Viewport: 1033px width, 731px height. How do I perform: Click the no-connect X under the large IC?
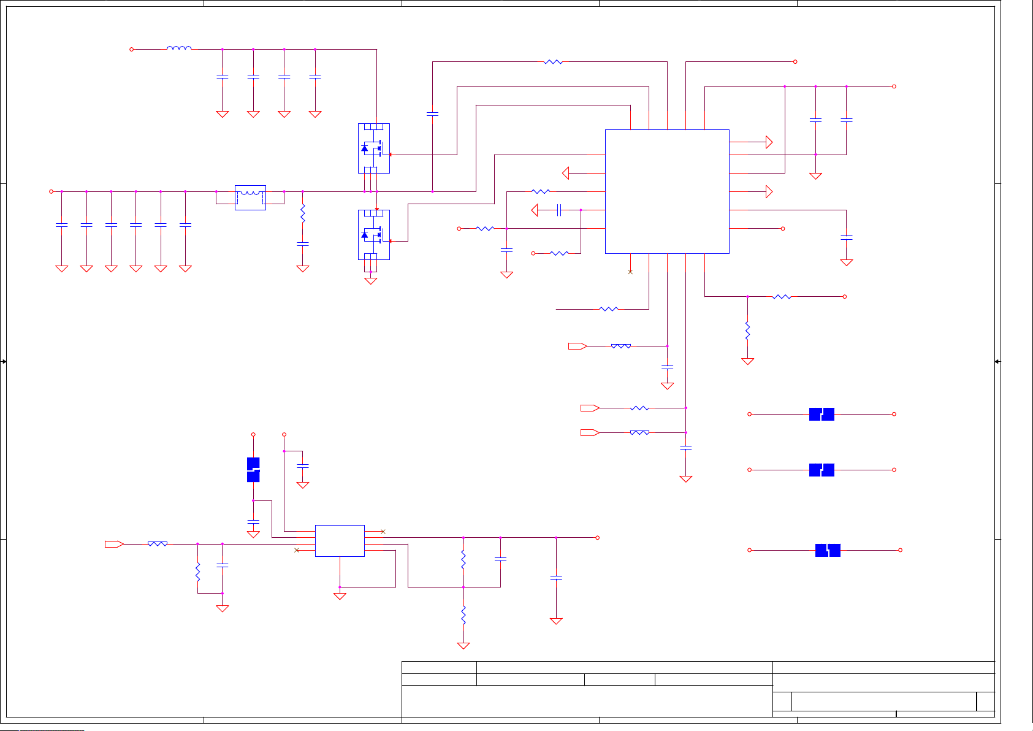(630, 272)
